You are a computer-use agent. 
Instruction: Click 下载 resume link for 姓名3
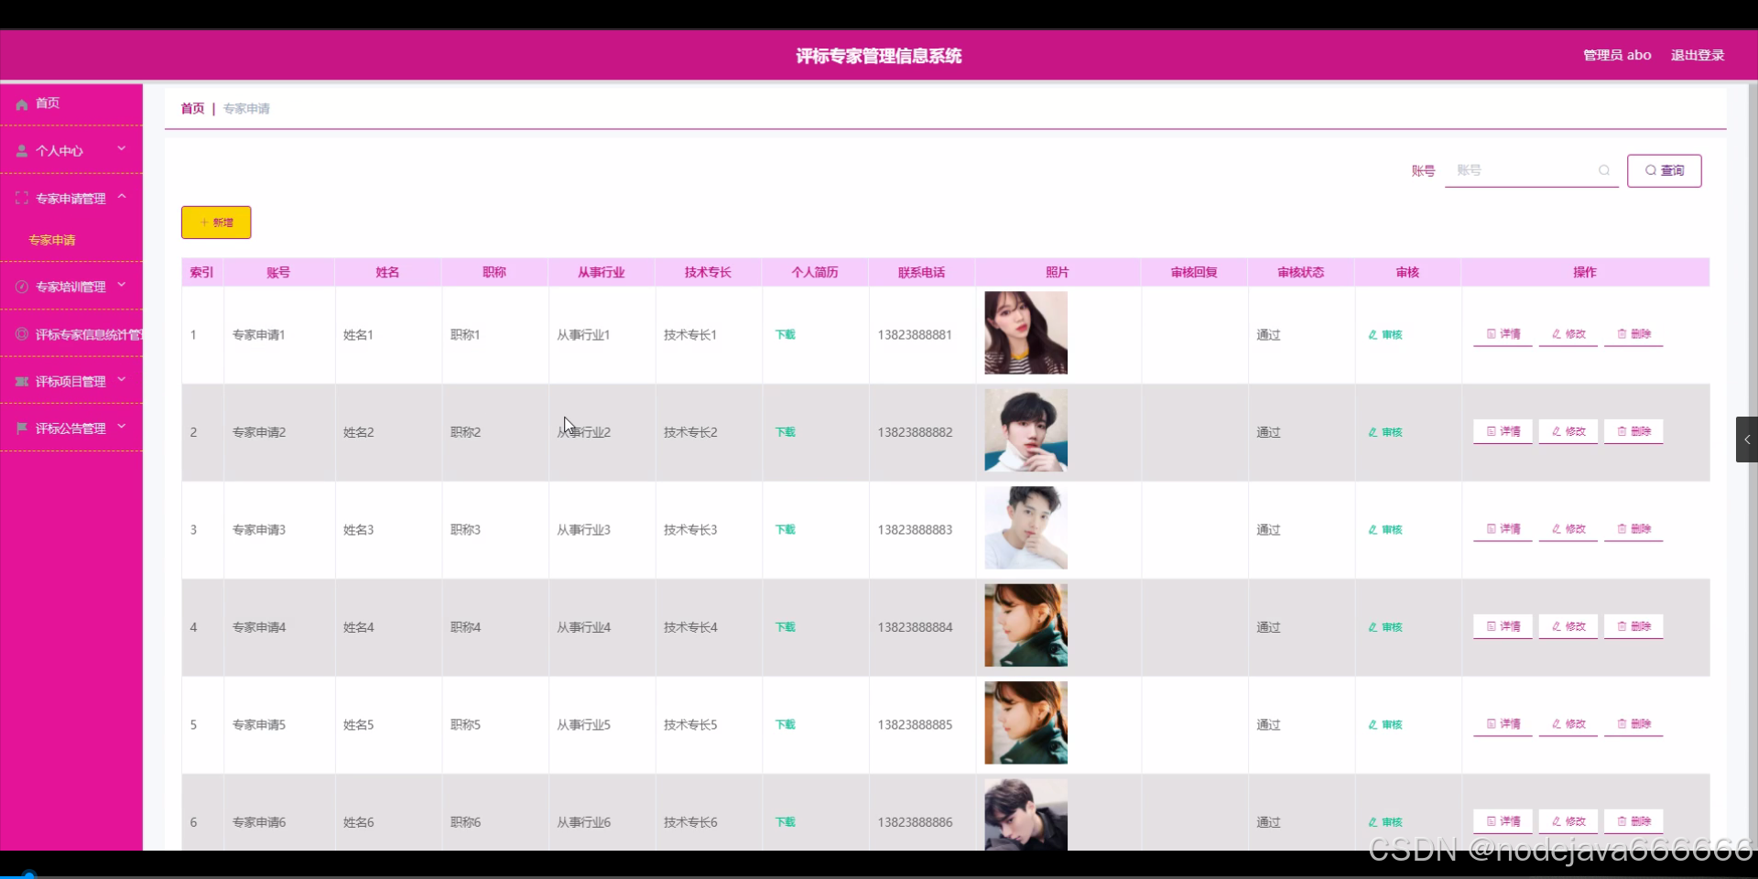[786, 530]
